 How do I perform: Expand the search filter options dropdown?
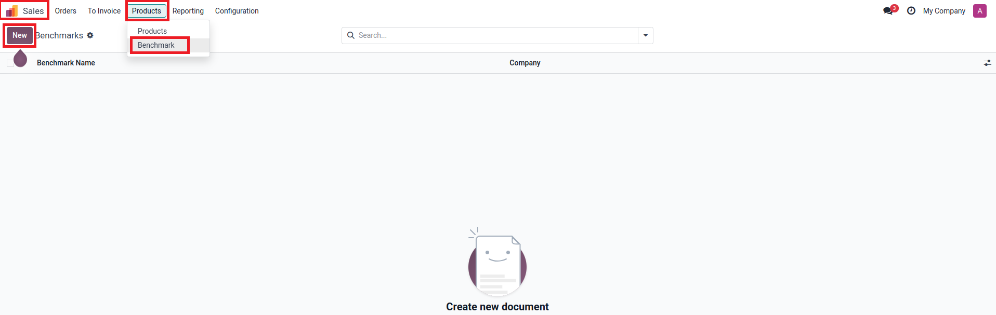[646, 35]
